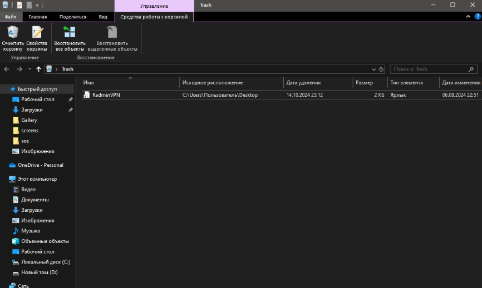Switch to the Поделиться tab

tap(73, 17)
